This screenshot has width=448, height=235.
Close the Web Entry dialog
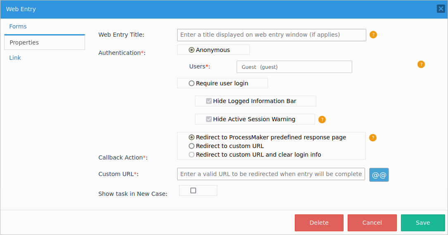[441, 9]
